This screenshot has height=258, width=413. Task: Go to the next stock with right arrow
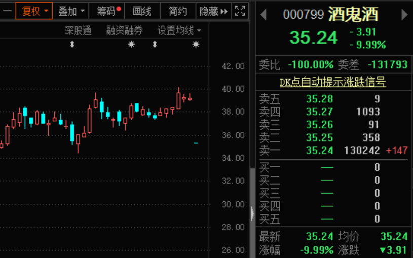pos(404,15)
